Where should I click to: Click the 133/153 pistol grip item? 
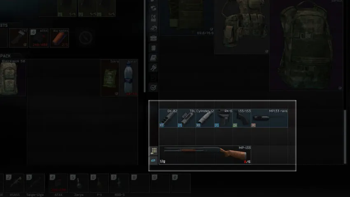[x=242, y=118]
